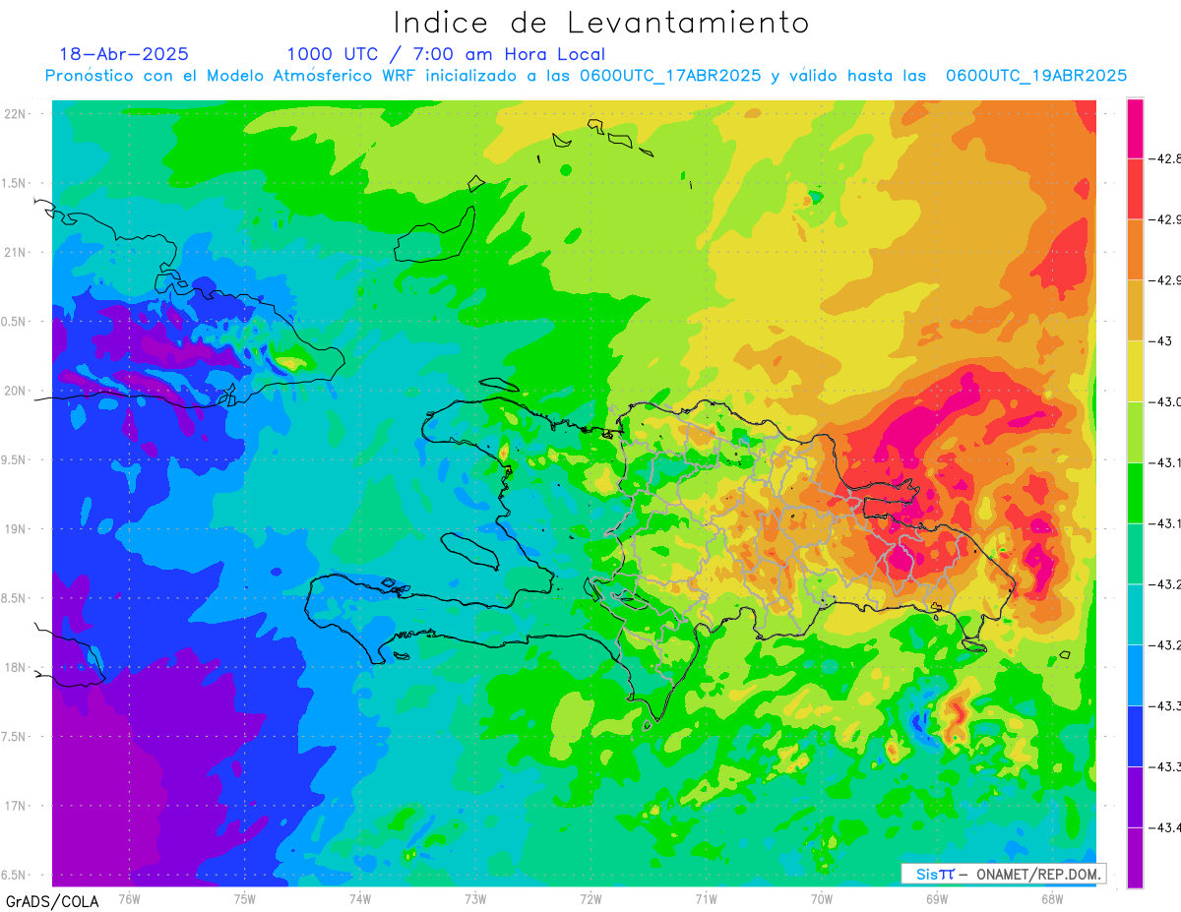Click the '-43.4' color scale value
Viewport: 1181px width, 912px height.
[1164, 826]
